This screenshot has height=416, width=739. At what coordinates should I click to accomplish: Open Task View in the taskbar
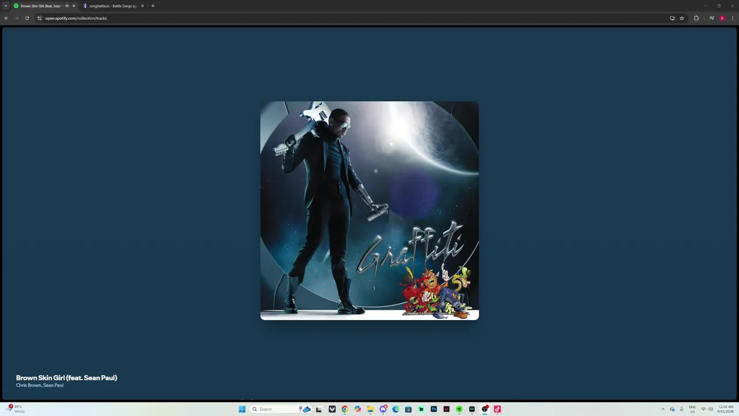[319, 409]
